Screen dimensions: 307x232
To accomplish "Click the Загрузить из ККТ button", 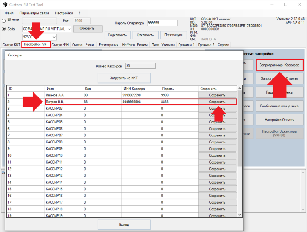I will (124, 77).
